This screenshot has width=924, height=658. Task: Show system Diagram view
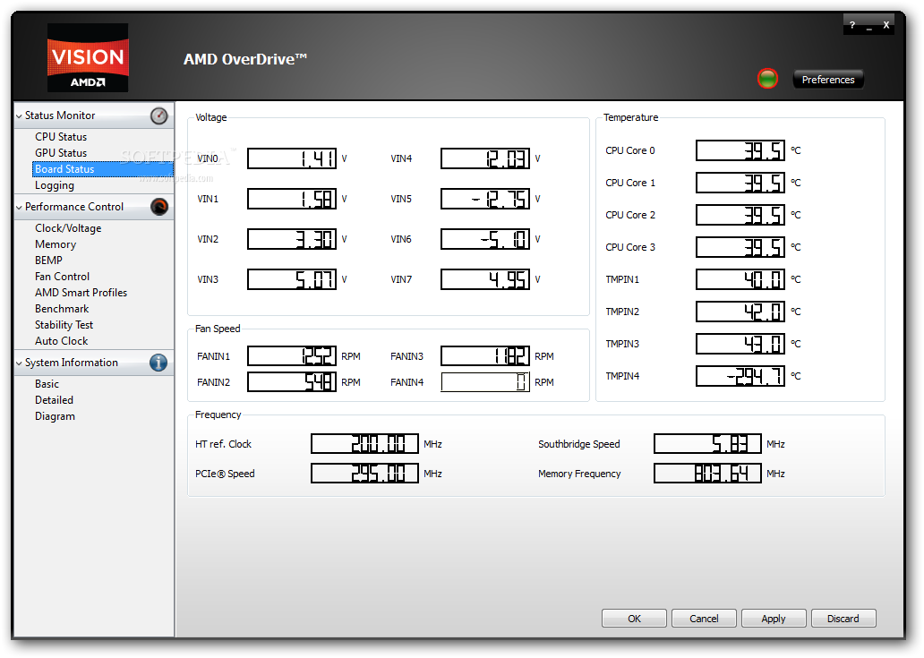click(x=55, y=416)
